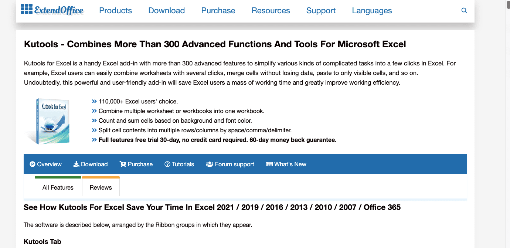Open Forum support link
The height and width of the screenshot is (248, 510).
point(230,164)
